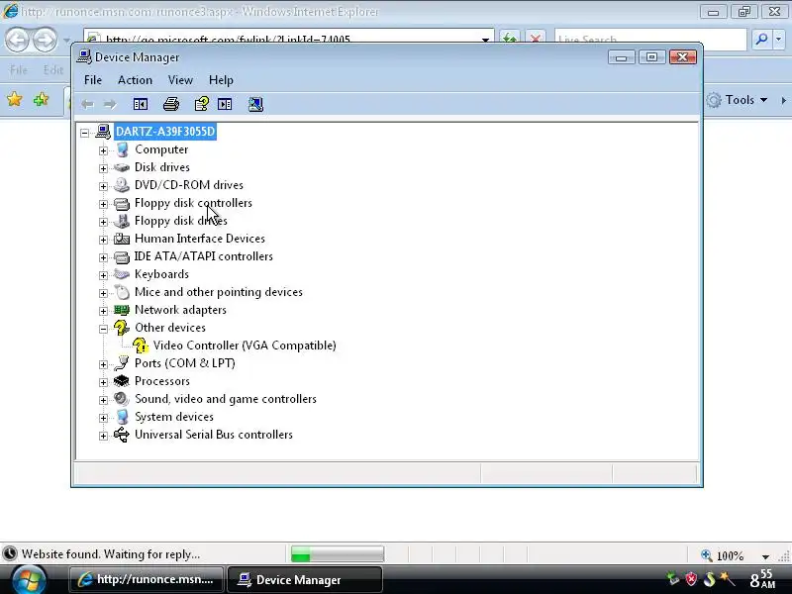Click the Internet Explorer Back button
The width and height of the screenshot is (792, 594).
[x=17, y=40]
